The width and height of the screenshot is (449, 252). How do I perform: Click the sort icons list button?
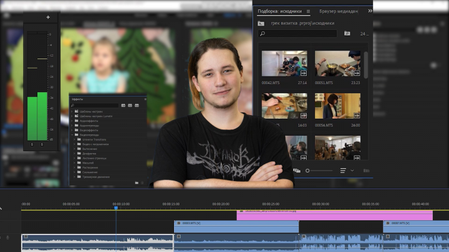point(343,170)
